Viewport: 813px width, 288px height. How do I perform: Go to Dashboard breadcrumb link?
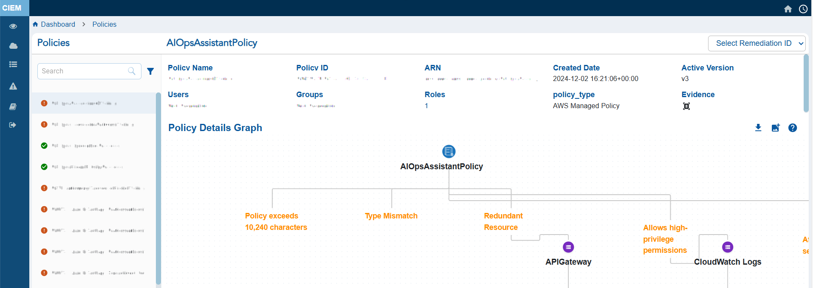pos(58,25)
